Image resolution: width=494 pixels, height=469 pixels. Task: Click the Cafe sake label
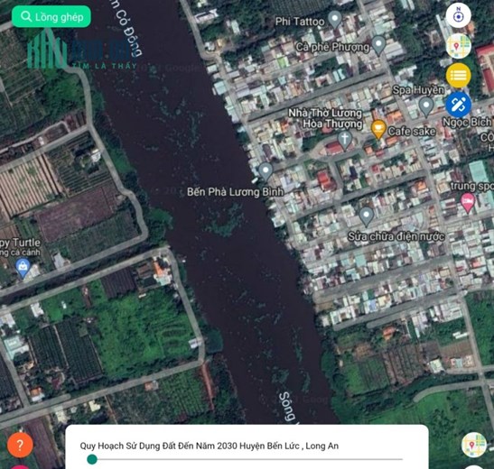tap(412, 131)
